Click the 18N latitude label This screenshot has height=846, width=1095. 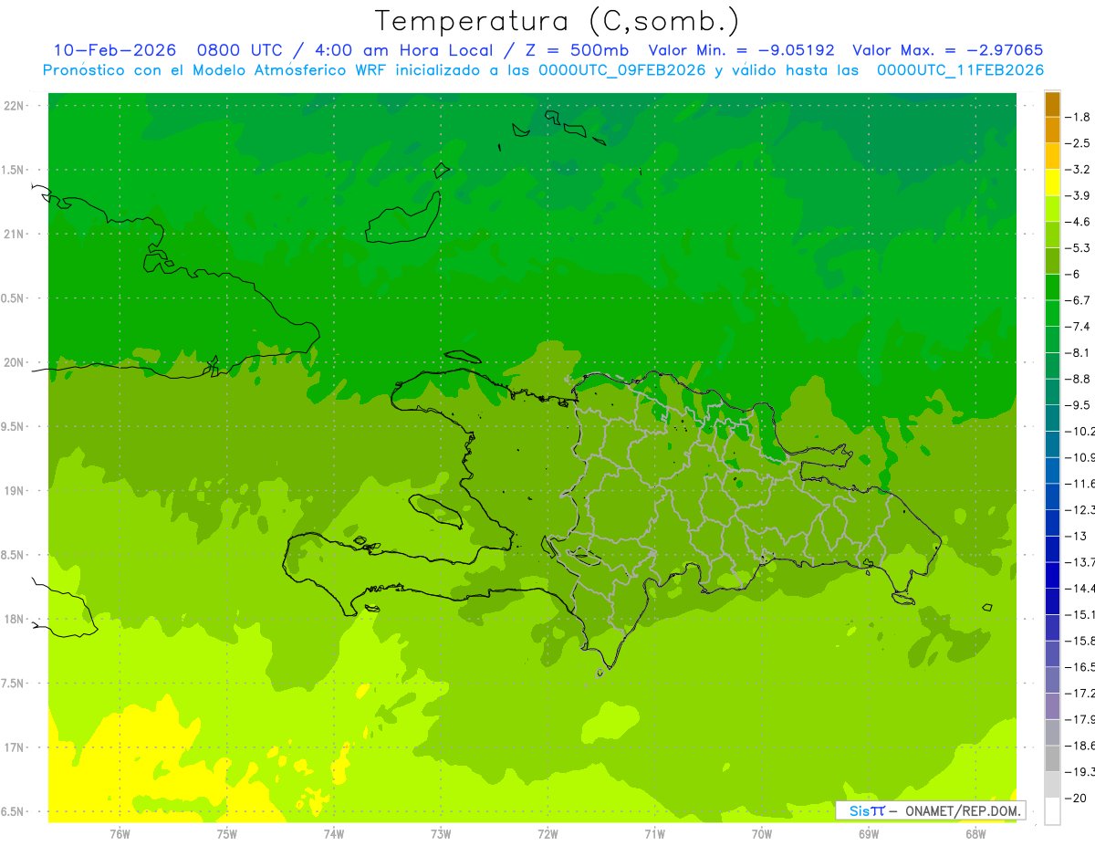click(15, 619)
